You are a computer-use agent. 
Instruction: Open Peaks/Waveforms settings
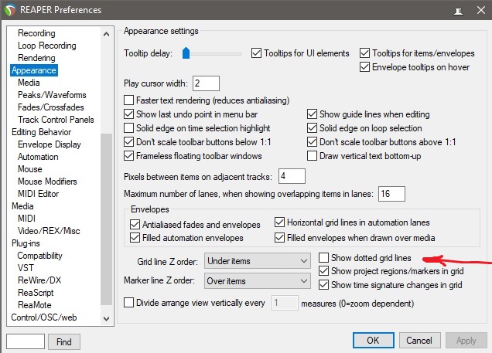[x=52, y=95]
